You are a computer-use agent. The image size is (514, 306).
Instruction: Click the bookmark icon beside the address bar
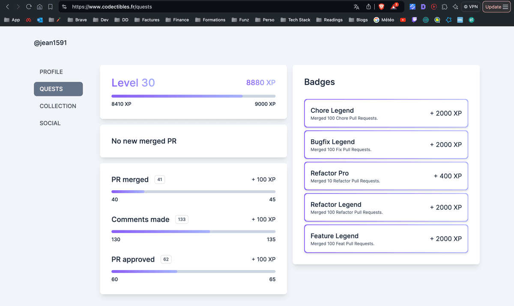51,7
